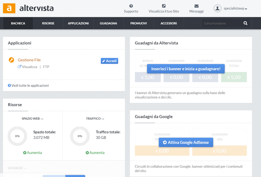Click the search magnifier icon

[x=245, y=23]
